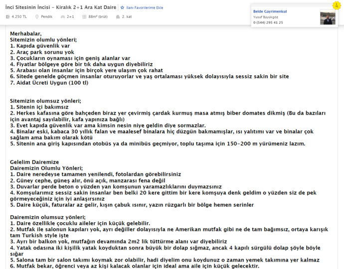Click the 2. kat floor label

[x=127, y=16]
